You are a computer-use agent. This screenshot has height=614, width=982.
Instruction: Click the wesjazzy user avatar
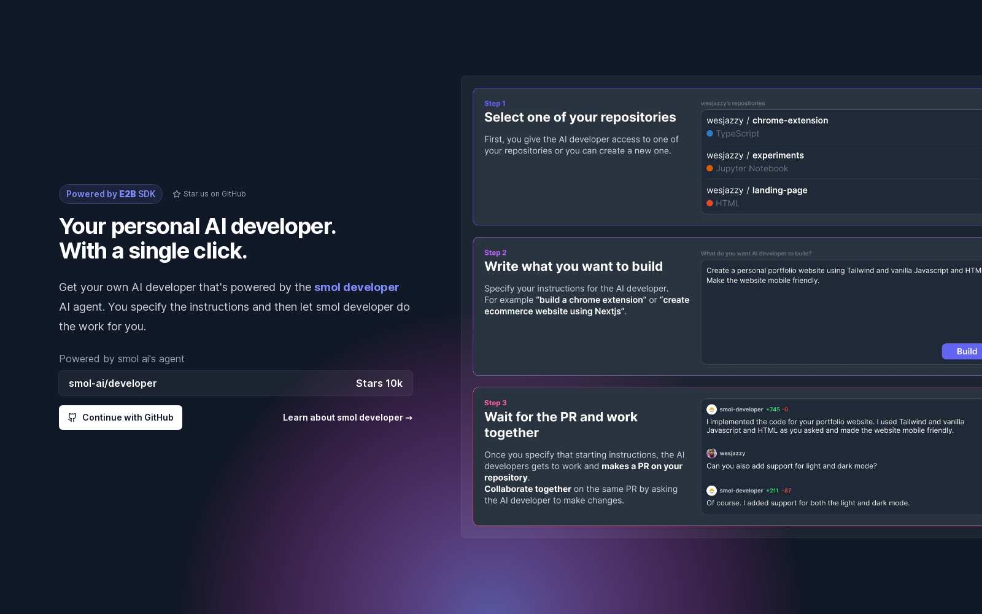click(x=711, y=453)
